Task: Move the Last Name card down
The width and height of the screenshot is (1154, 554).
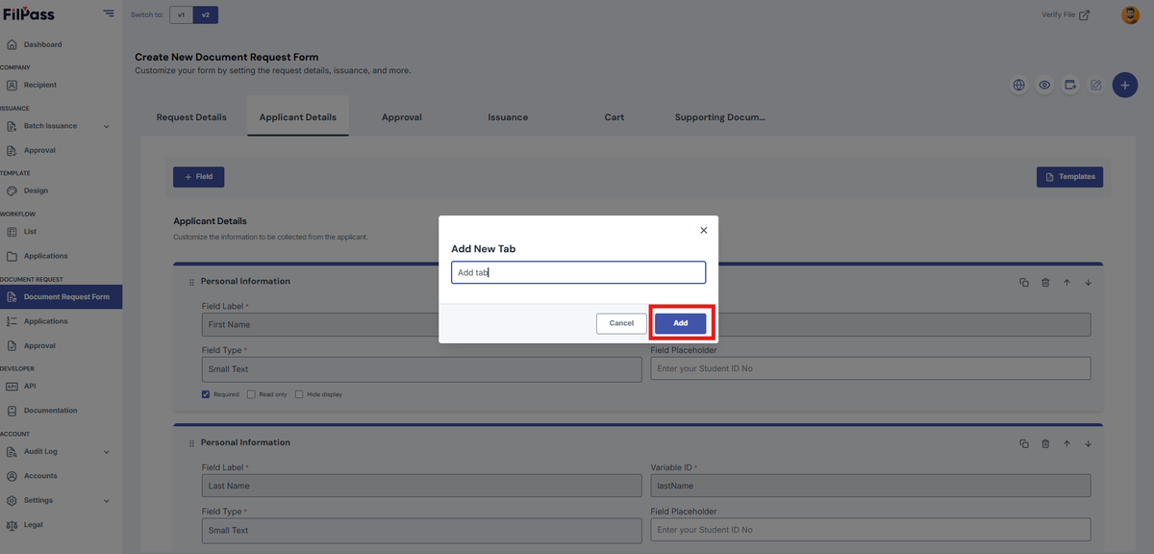Action: tap(1089, 443)
